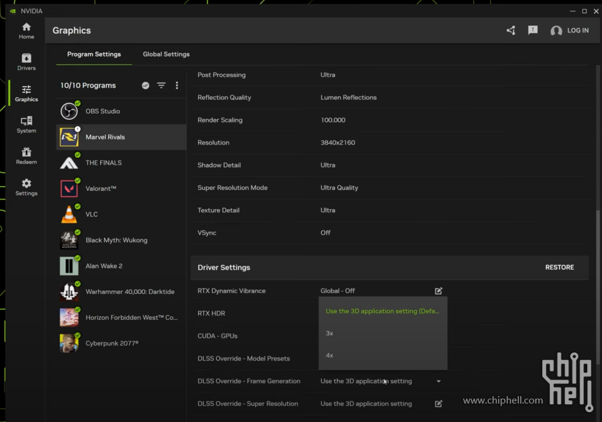Click the vertical settings scrollbar
The width and height of the screenshot is (602, 422).
598,288
